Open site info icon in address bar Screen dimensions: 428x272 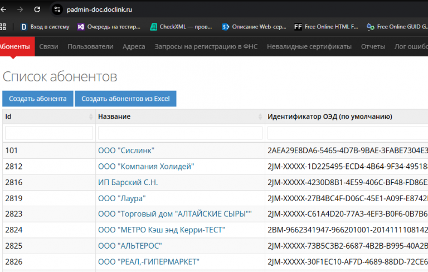tap(57, 9)
